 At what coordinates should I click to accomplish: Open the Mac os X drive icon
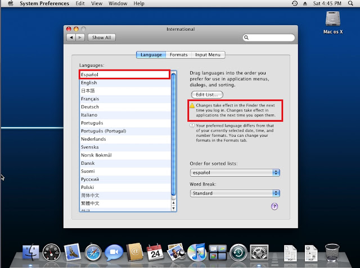coord(332,22)
